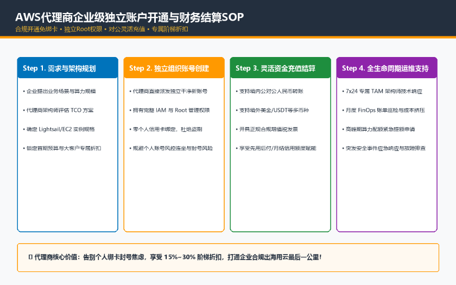Click '规避个人账号风控连坐与封号风险' bullet
Image resolution: width=456 pixels, height=285 pixels.
click(171, 148)
